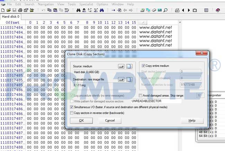Open the Options menu

[x=102, y=4]
